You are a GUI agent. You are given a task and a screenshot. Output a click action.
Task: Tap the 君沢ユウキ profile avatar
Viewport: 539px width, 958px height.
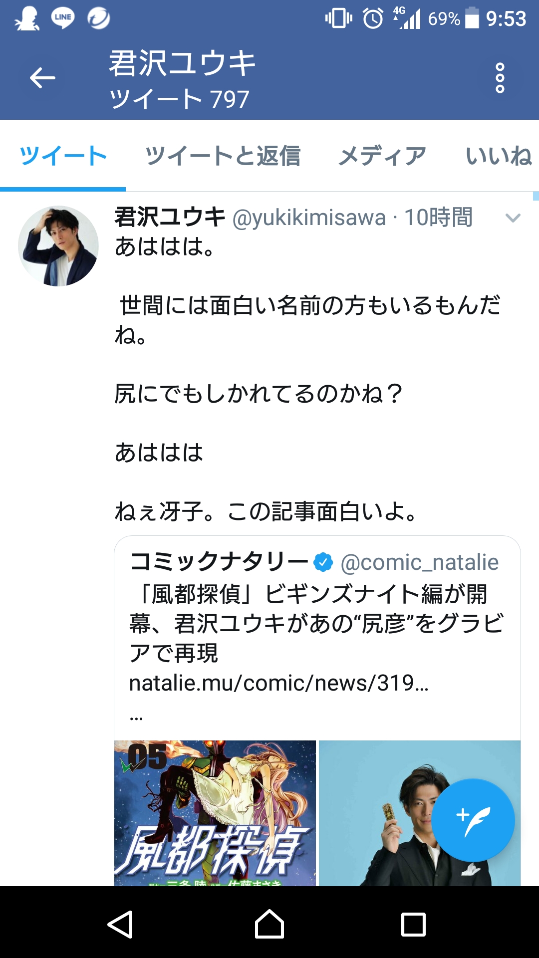[58, 246]
